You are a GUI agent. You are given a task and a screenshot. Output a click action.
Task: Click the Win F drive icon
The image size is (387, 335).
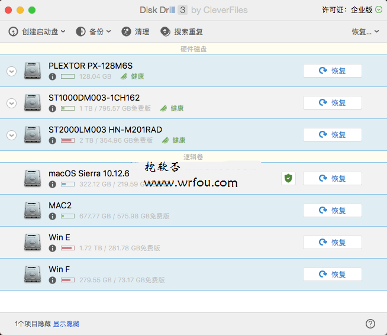33,274
